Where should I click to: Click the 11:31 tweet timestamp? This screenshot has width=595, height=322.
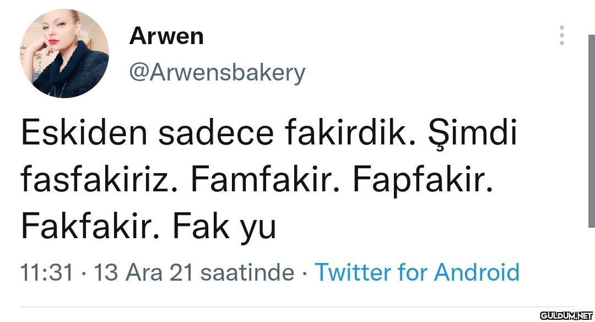click(x=47, y=272)
